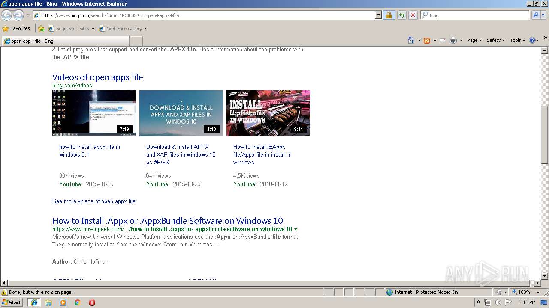Image resolution: width=549 pixels, height=308 pixels.
Task: Click the 2:18 PM clock
Action: (x=527, y=302)
